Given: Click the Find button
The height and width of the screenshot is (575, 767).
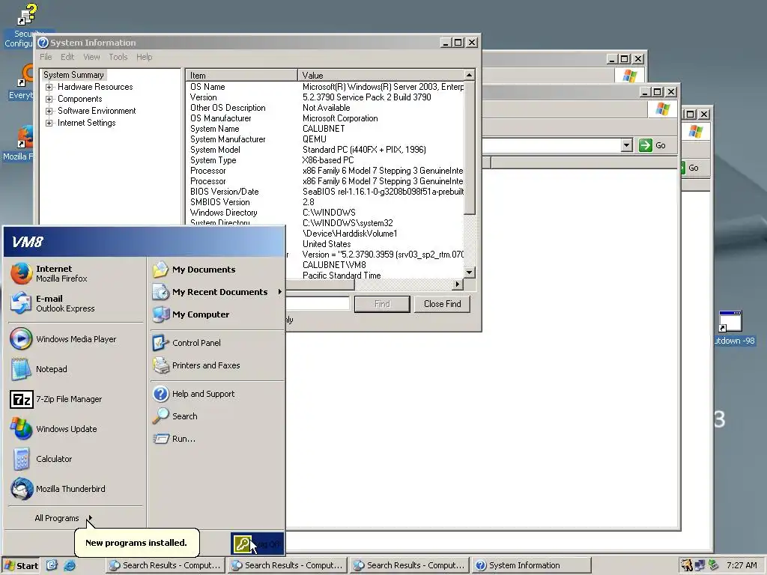Looking at the screenshot, I should pyautogui.click(x=382, y=304).
